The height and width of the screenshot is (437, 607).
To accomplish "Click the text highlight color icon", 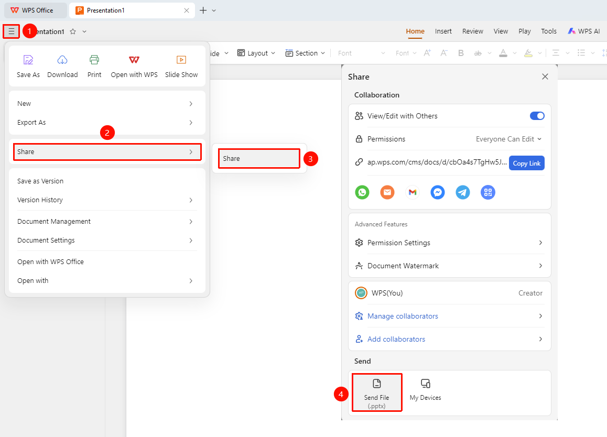I will [528, 53].
